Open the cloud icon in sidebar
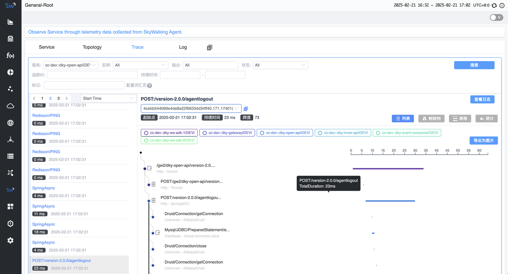This screenshot has width=508, height=274. click(10, 106)
